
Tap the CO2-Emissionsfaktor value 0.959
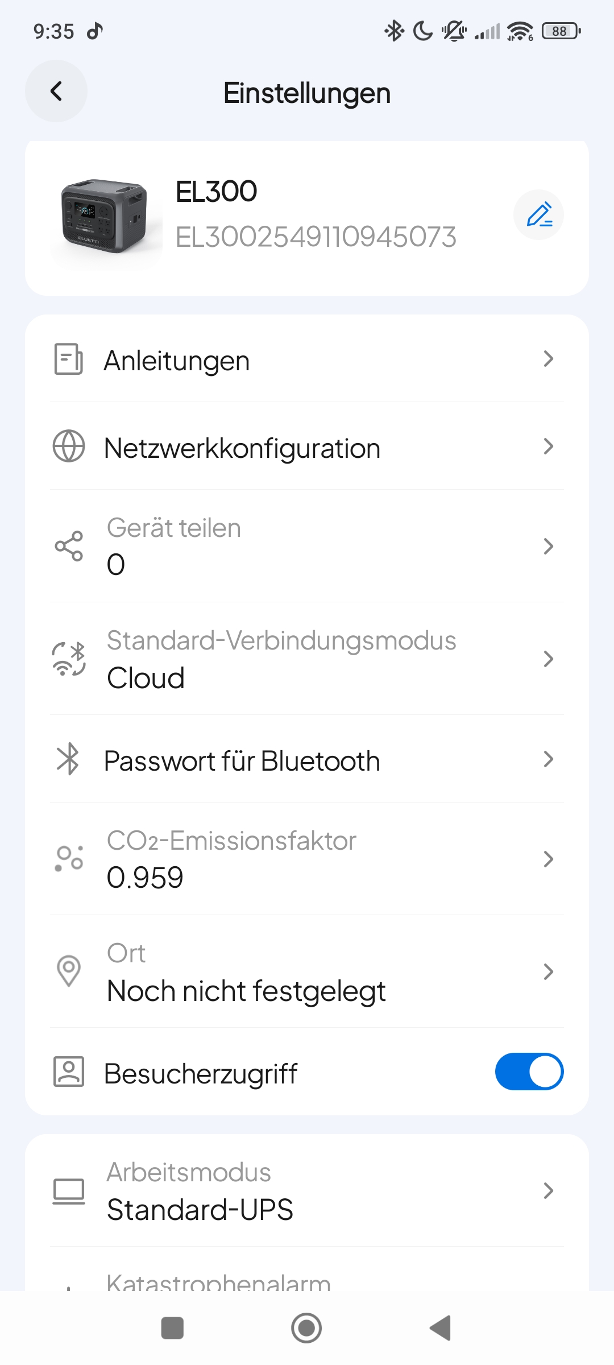point(145,878)
